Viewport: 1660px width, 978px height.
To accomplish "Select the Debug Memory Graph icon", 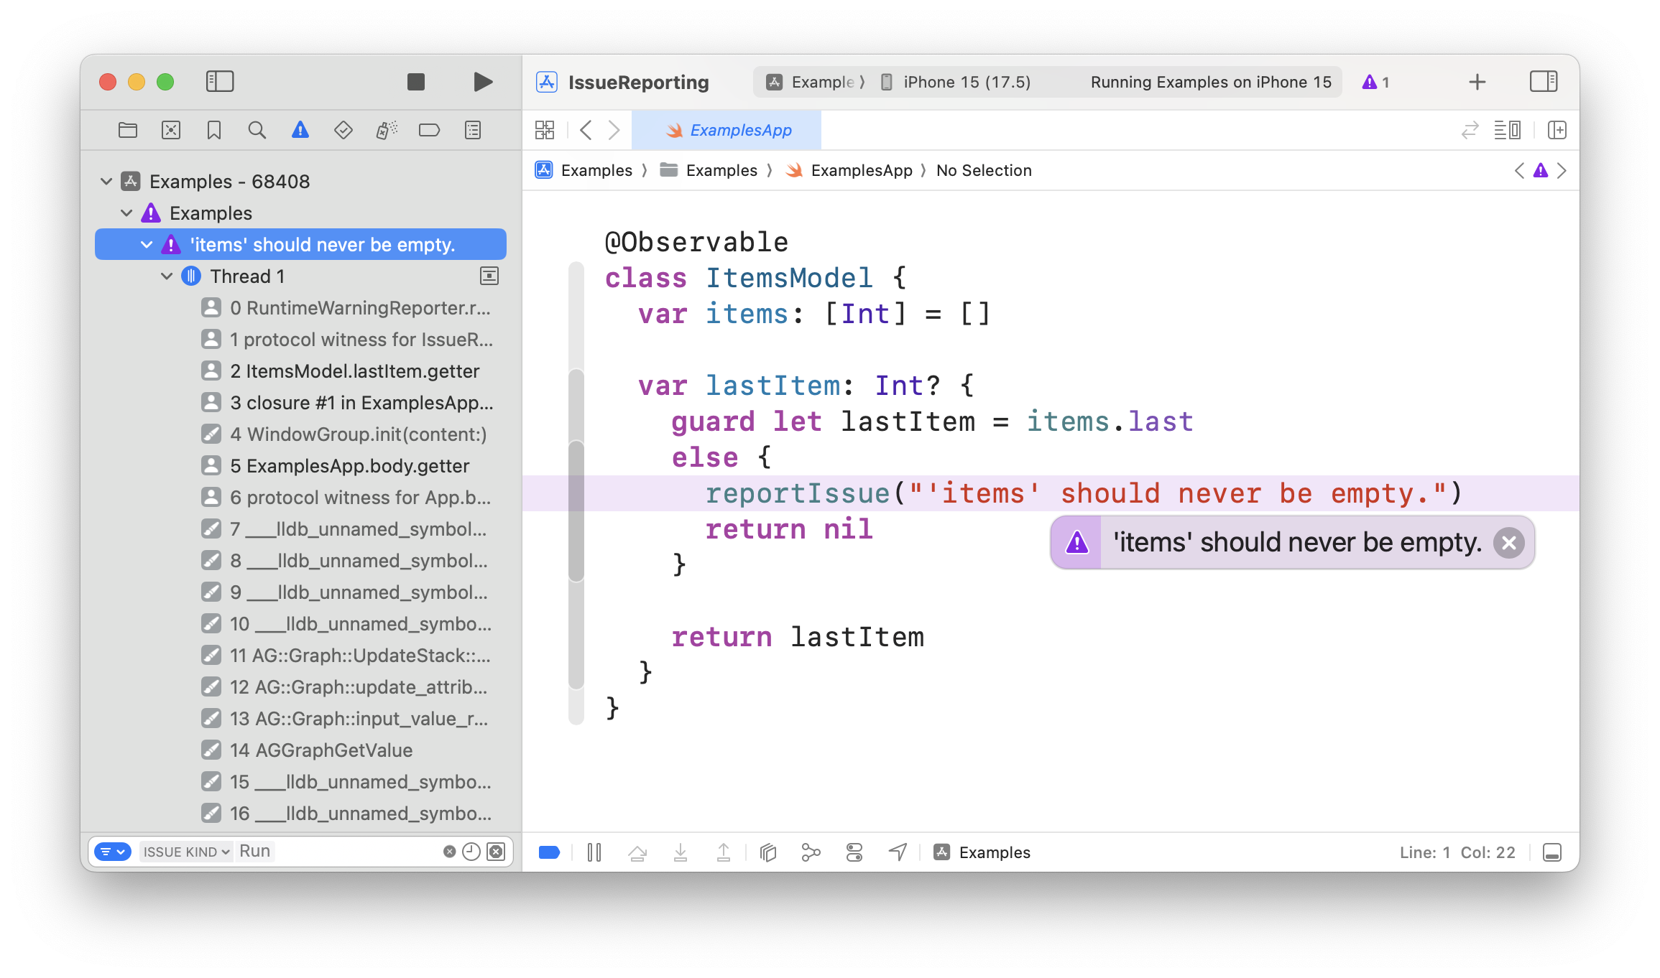I will point(811,852).
